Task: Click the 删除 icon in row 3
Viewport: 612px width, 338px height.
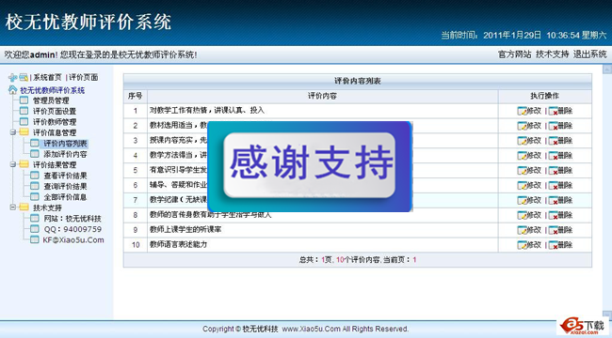Action: 553,141
